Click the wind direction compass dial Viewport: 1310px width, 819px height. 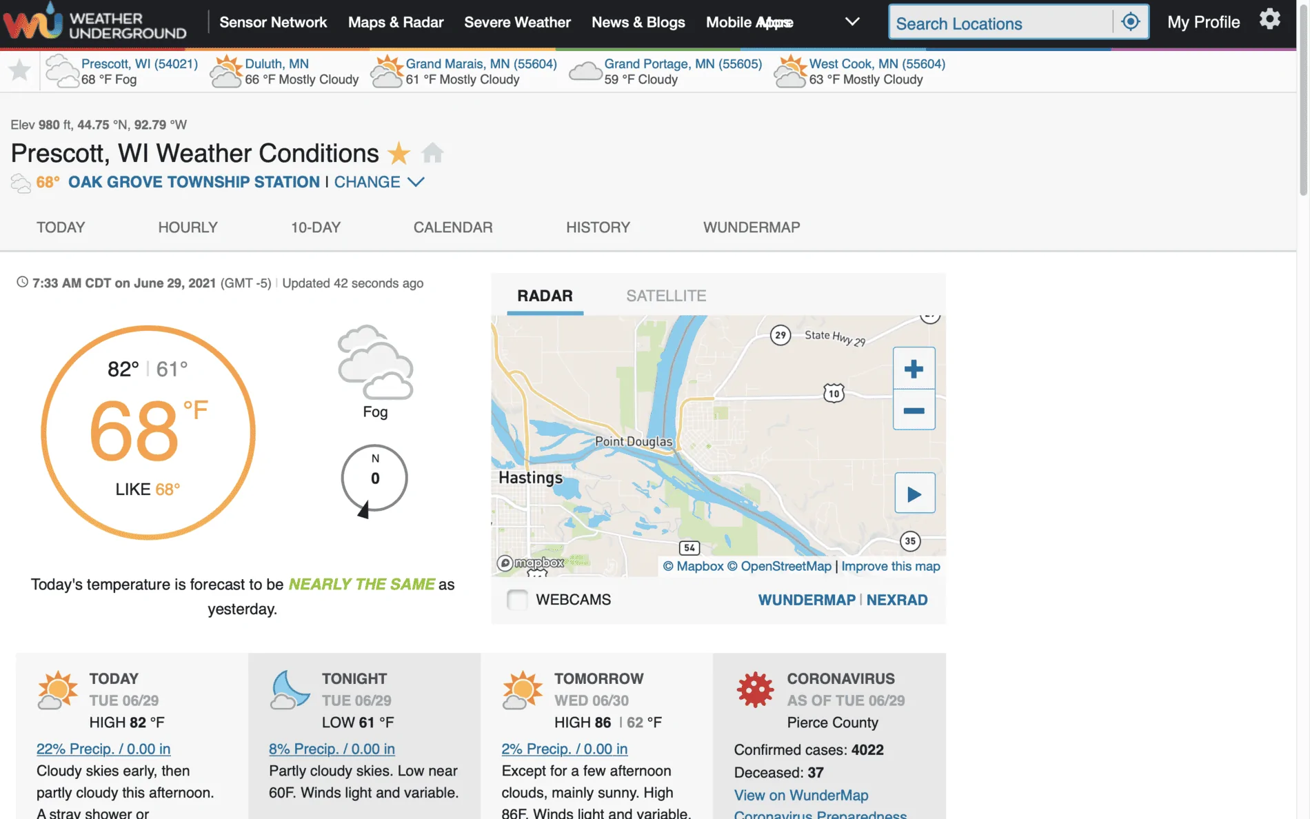374,479
